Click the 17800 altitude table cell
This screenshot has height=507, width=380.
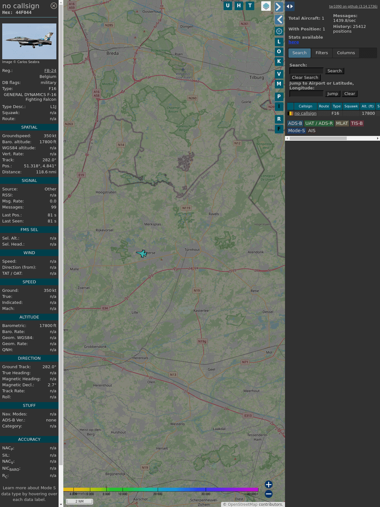pos(368,113)
